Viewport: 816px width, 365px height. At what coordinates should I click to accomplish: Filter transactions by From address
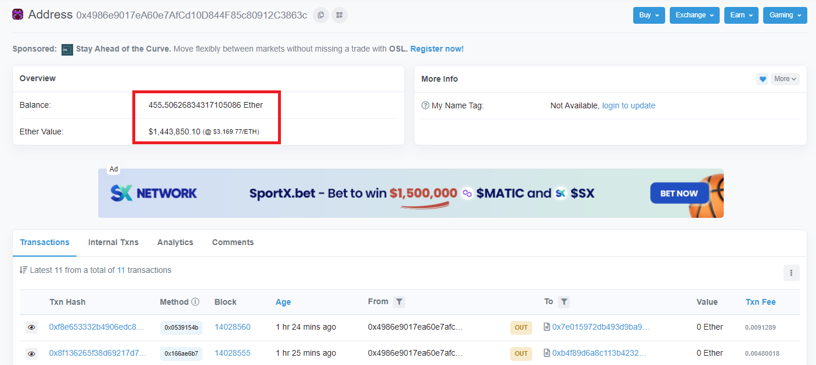pos(399,302)
